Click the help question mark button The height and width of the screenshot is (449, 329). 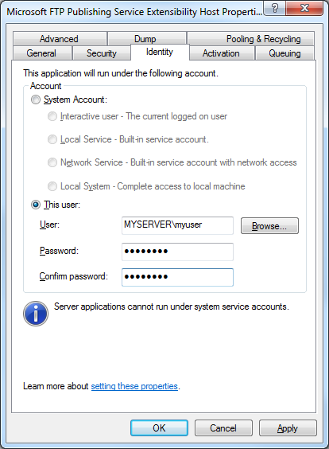(274, 8)
